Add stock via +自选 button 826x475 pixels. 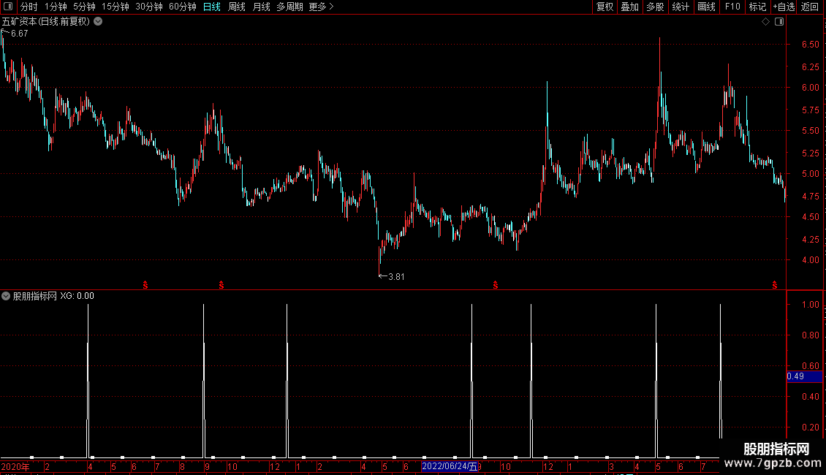click(784, 7)
